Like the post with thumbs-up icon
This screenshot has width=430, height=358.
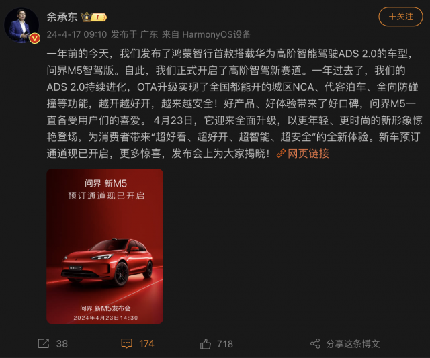point(206,343)
